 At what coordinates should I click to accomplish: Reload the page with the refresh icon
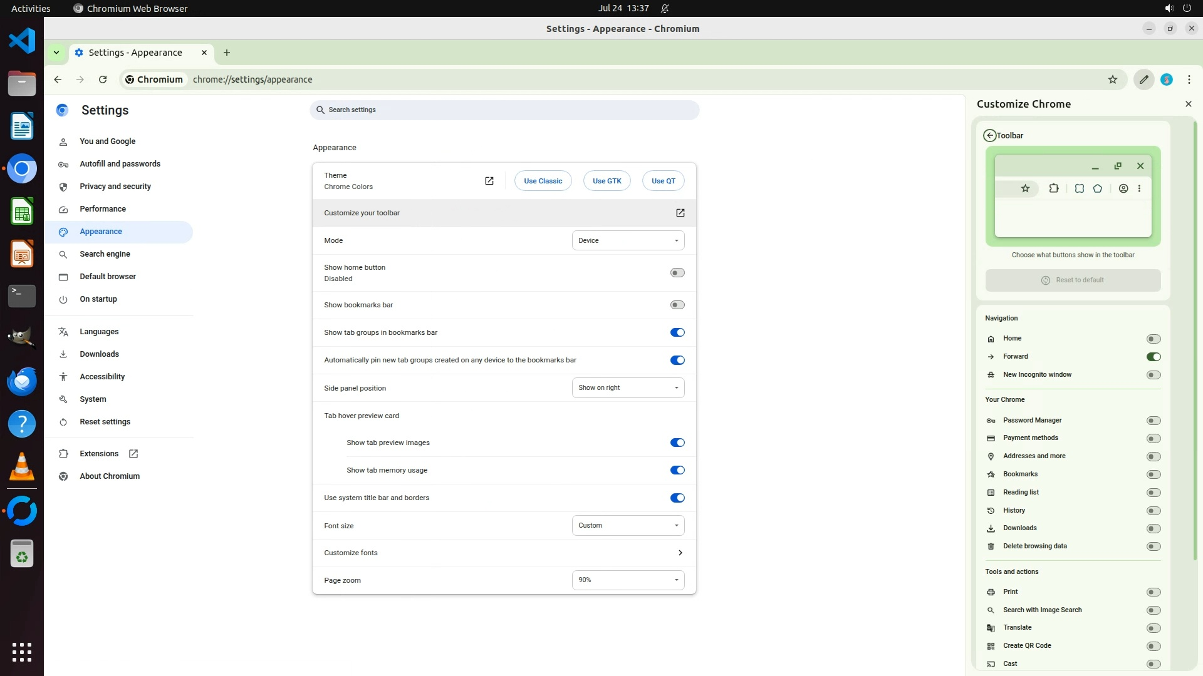(103, 79)
